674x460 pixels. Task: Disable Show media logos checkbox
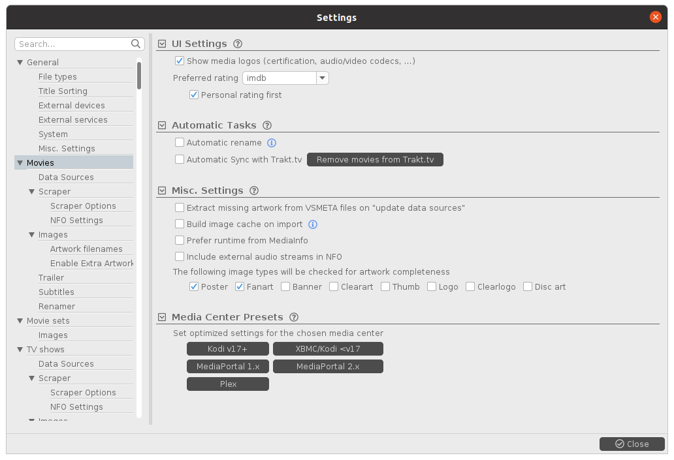(180, 61)
